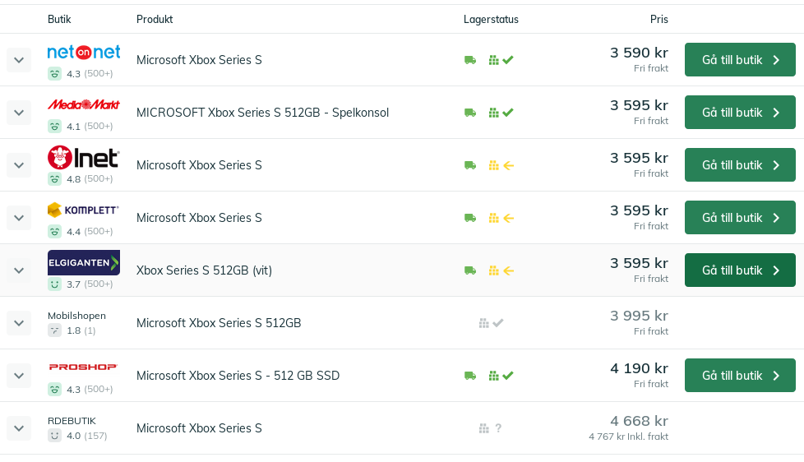The image size is (804, 462).
Task: Click Gå till butik for Inet
Action: coord(740,165)
